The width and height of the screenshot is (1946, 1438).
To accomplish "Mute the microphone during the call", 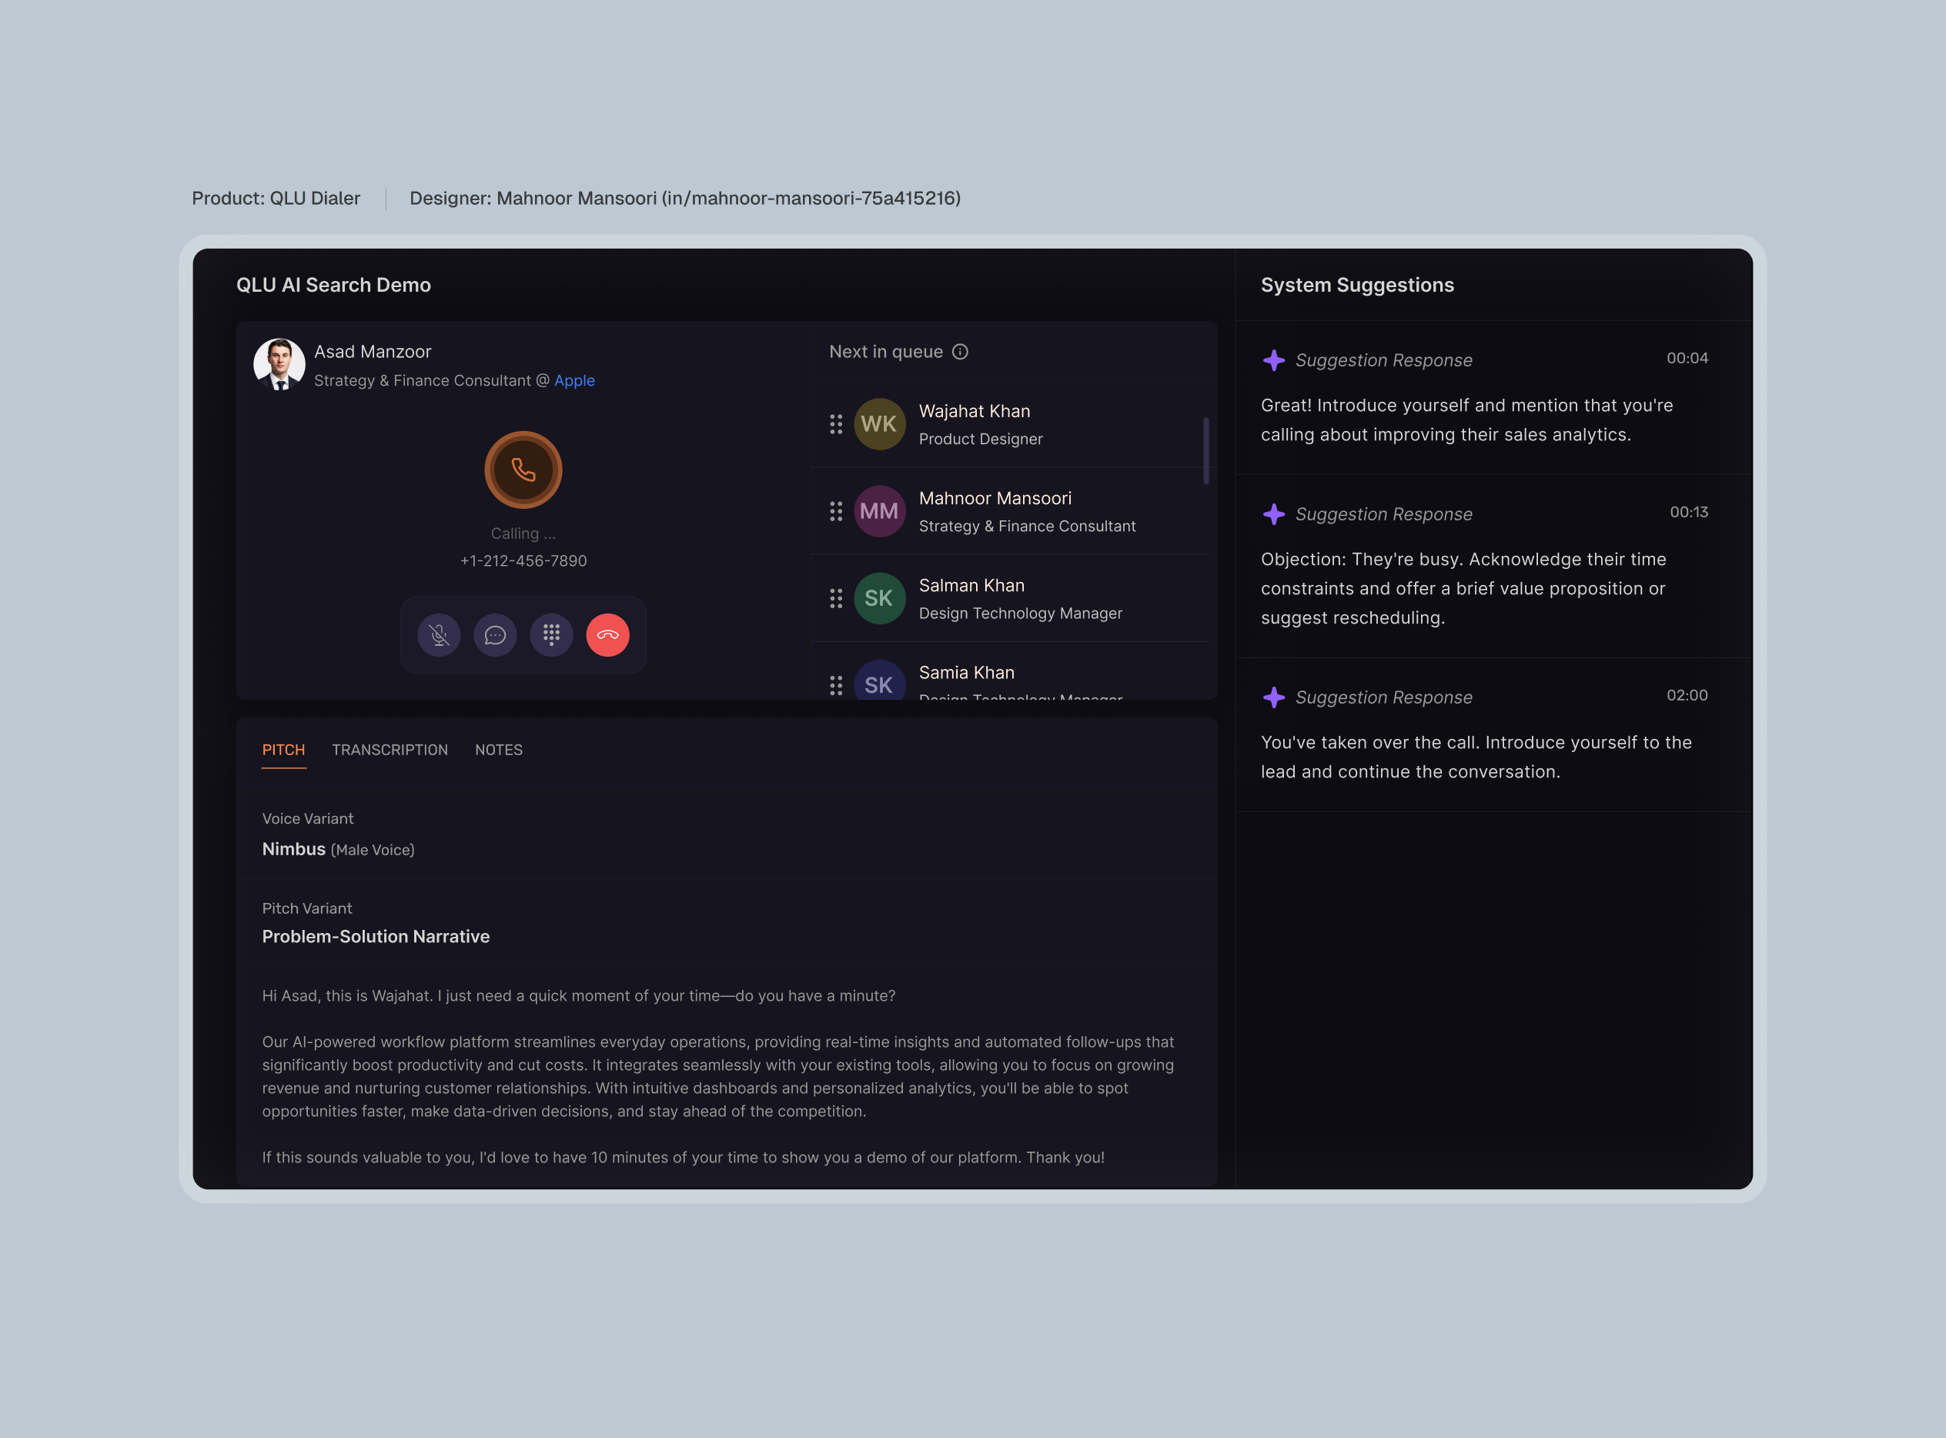I will pyautogui.click(x=439, y=635).
